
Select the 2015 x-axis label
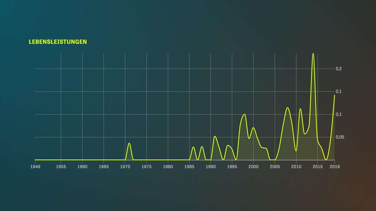318,167
